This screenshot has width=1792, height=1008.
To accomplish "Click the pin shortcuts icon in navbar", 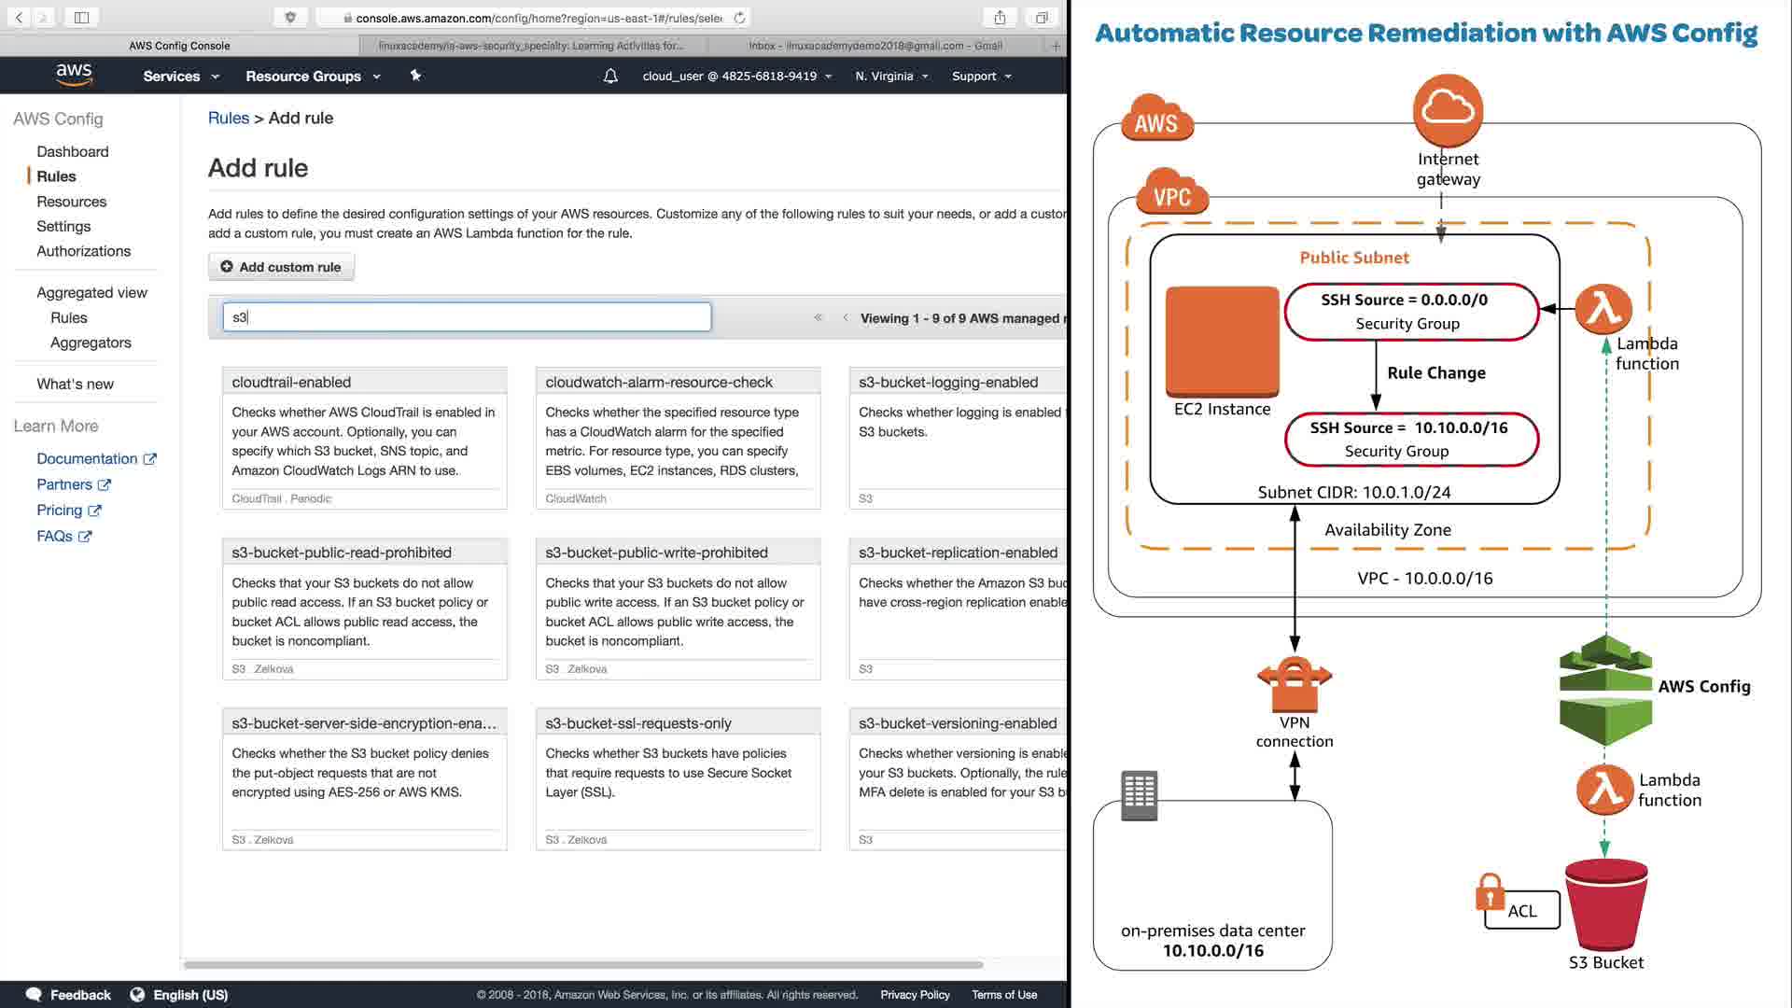I will (415, 76).
